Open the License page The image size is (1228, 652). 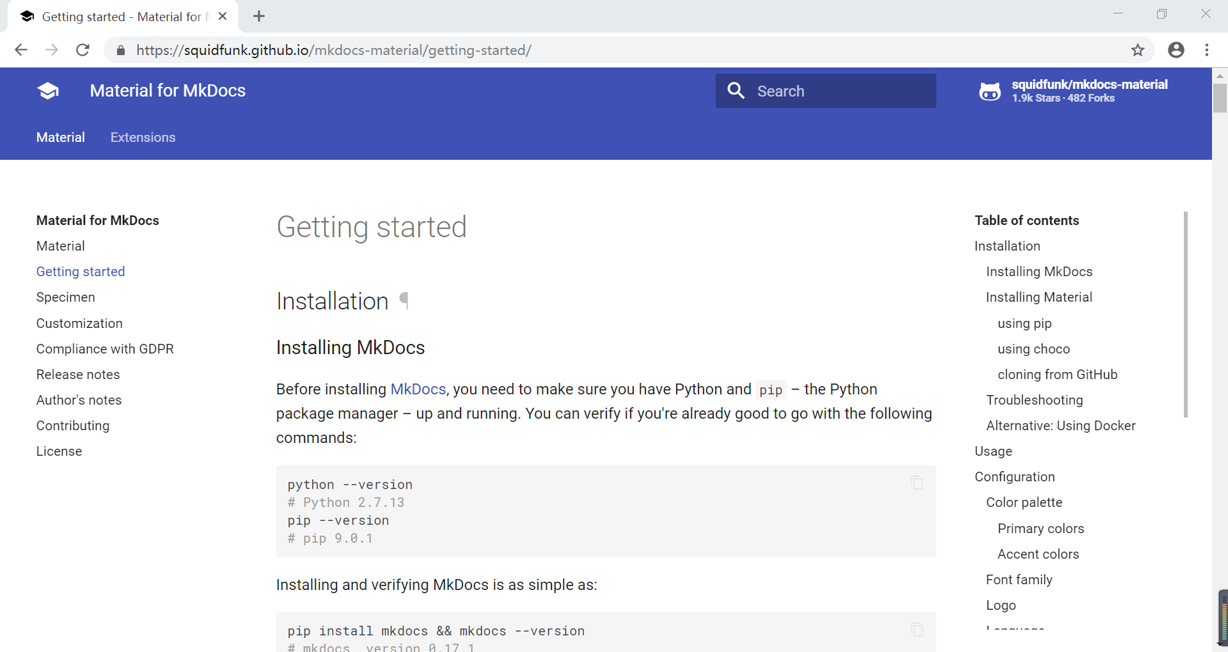point(59,451)
